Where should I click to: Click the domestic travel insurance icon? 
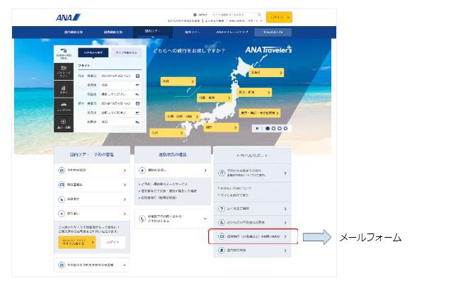(222, 250)
